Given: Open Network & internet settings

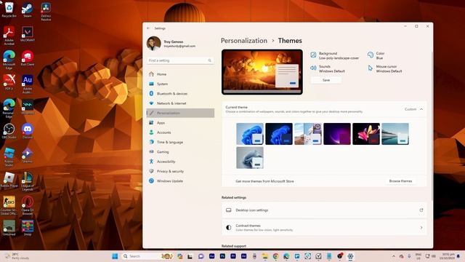Looking at the screenshot, I should click(180, 103).
